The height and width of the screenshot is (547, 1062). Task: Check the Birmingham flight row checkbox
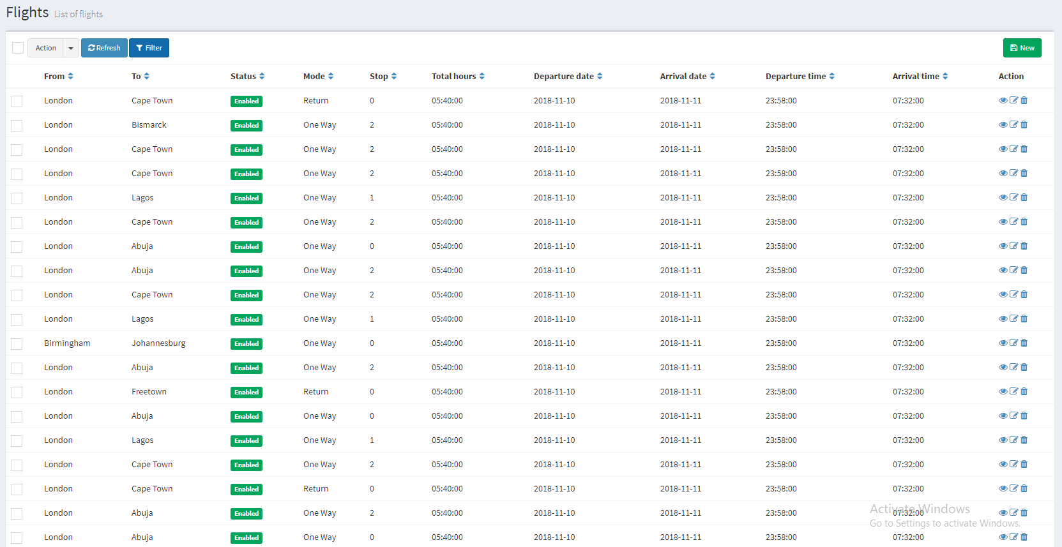click(x=17, y=344)
